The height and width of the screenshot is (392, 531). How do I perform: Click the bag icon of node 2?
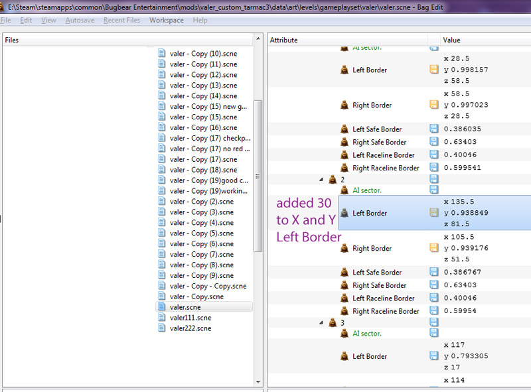point(333,179)
